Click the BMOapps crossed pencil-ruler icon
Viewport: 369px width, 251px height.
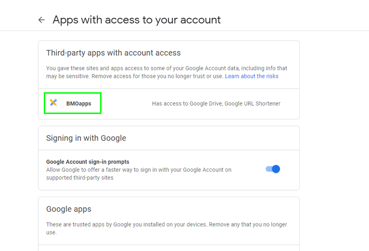(x=54, y=102)
